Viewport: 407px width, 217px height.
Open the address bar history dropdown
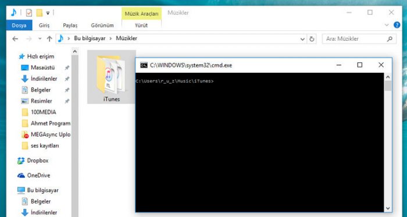click(x=302, y=39)
